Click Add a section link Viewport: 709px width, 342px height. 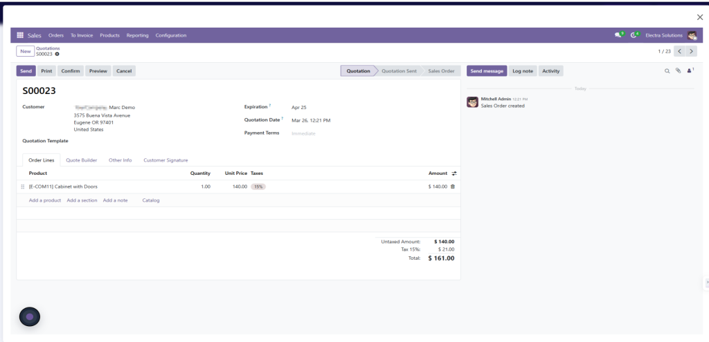coord(82,200)
